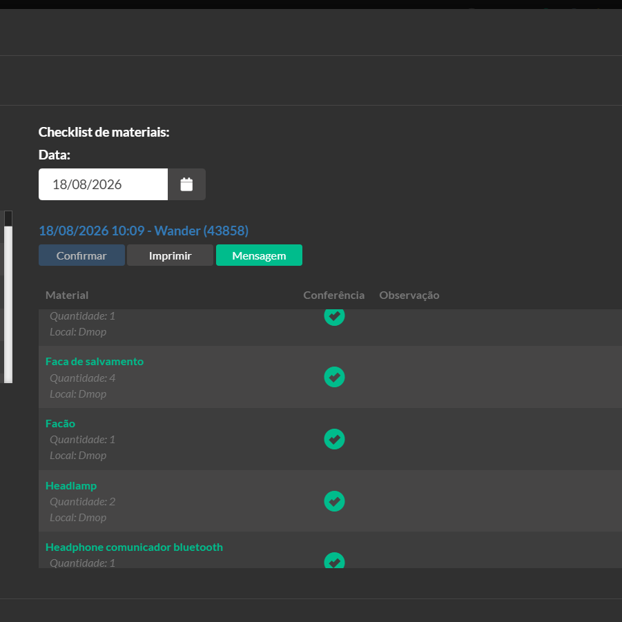Click the Conferência column header

[334, 295]
